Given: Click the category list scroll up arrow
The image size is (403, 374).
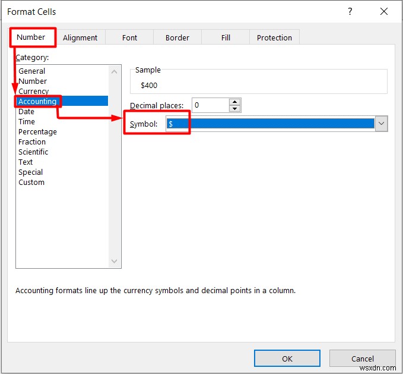Looking at the screenshot, I should 115,72.
